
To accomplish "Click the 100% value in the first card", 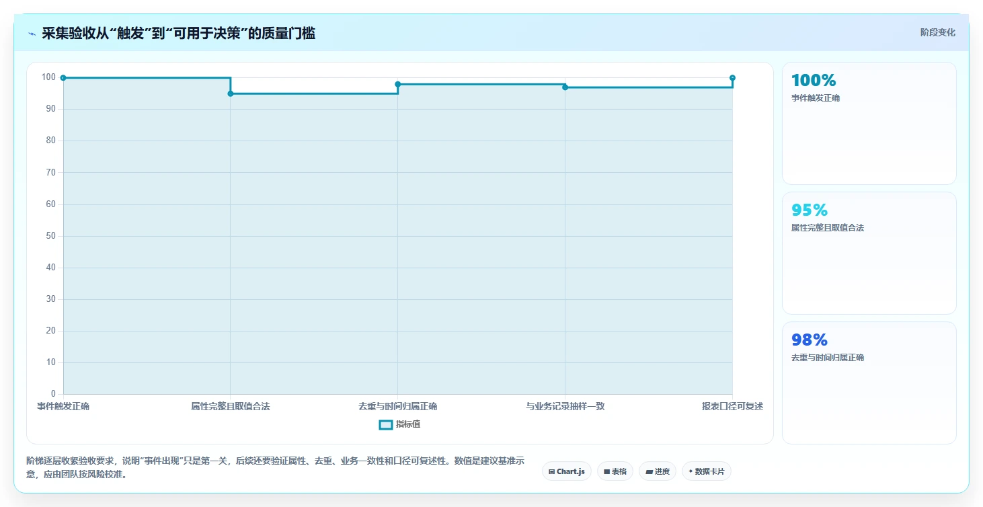I will coord(814,80).
